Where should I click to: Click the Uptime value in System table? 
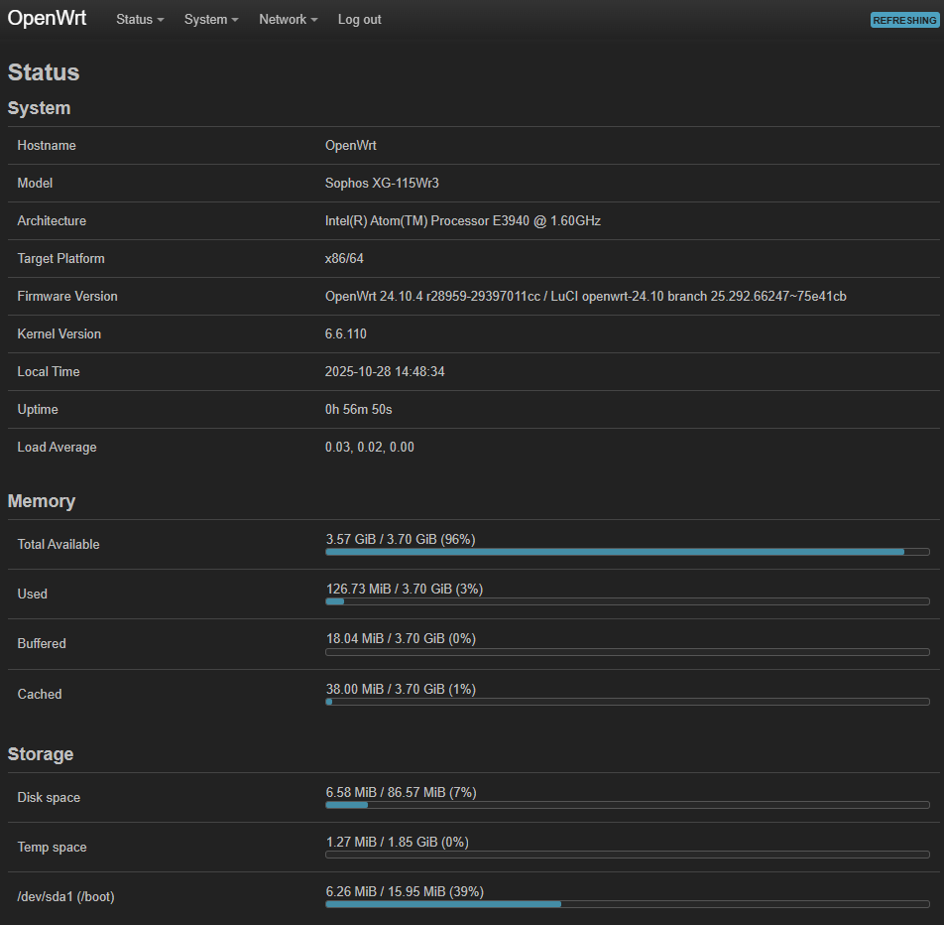359,409
